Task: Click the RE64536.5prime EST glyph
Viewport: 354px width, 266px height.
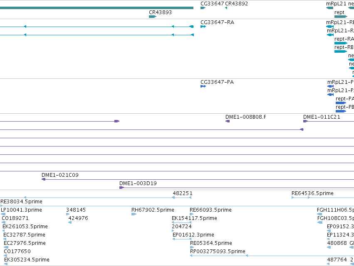Action: pyautogui.click(x=323, y=198)
